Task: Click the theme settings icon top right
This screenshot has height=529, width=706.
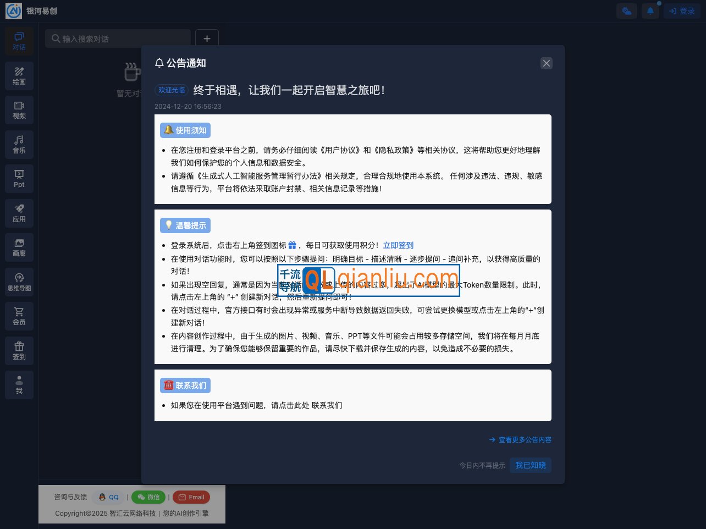Action: [626, 10]
